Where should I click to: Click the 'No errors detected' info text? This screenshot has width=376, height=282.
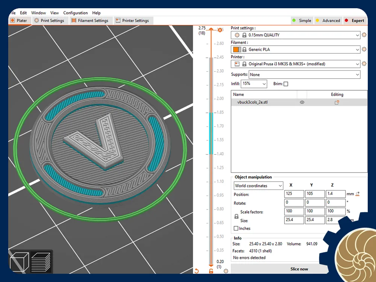pos(249,258)
